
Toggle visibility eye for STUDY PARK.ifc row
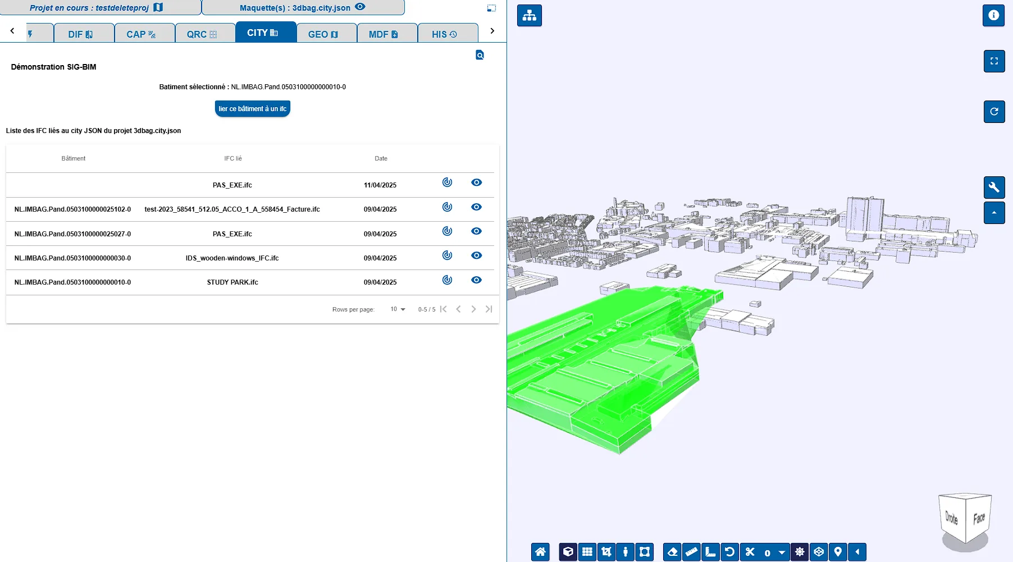click(x=476, y=280)
